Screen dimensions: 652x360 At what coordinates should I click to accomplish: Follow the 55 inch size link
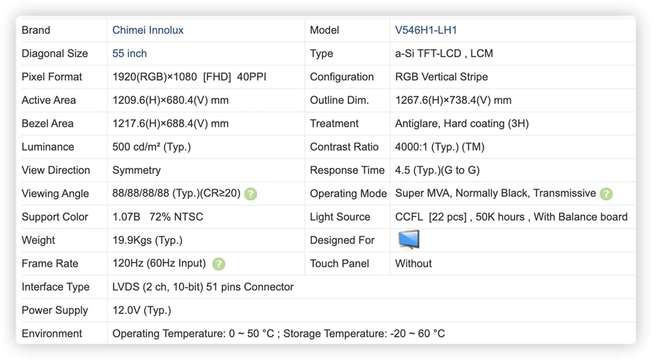tap(129, 53)
